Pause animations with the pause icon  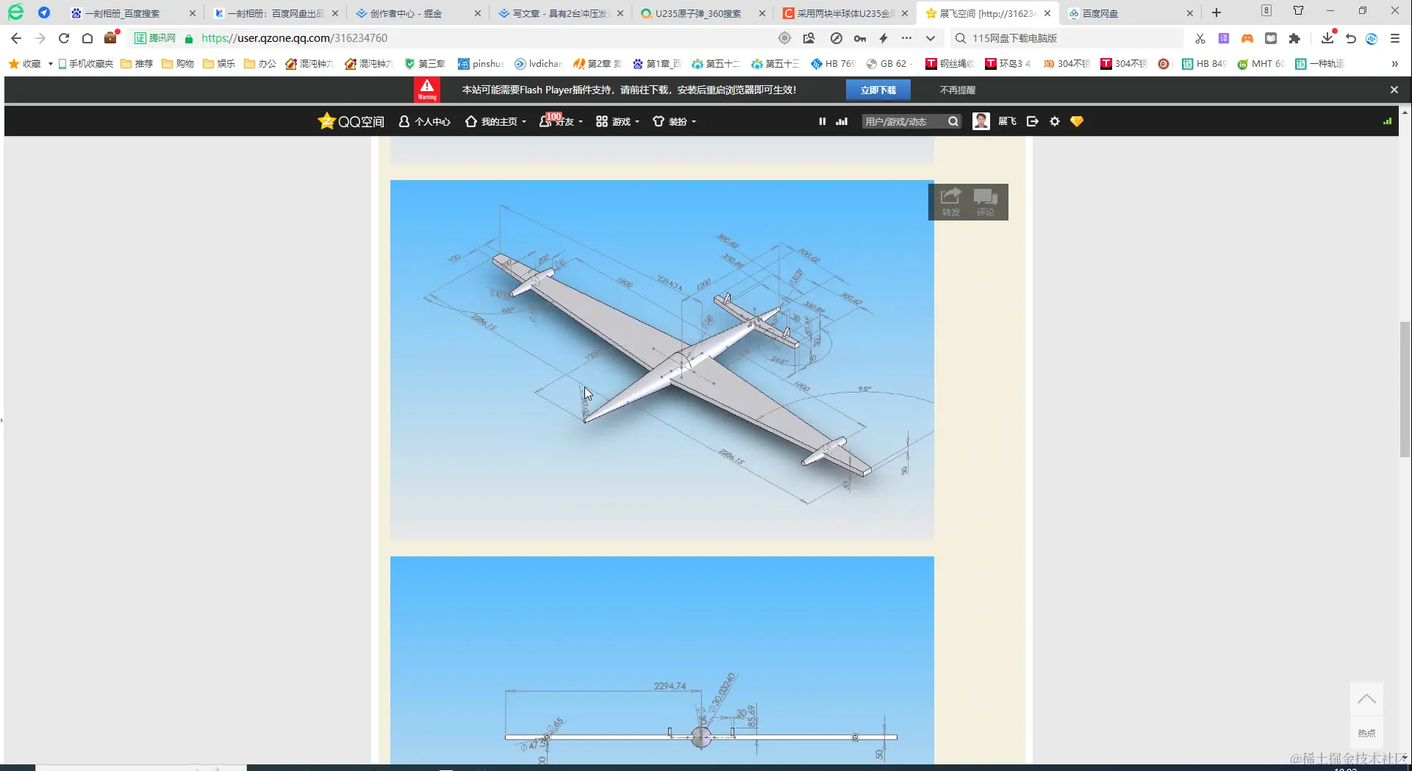822,121
